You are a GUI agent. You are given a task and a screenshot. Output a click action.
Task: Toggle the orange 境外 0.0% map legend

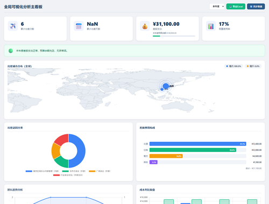pos(253,66)
